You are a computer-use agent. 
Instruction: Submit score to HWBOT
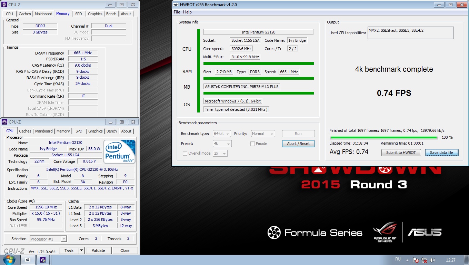[x=401, y=153]
